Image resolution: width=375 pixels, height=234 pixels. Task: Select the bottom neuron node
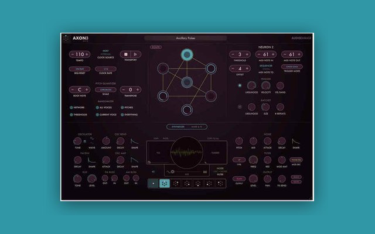coord(187,110)
